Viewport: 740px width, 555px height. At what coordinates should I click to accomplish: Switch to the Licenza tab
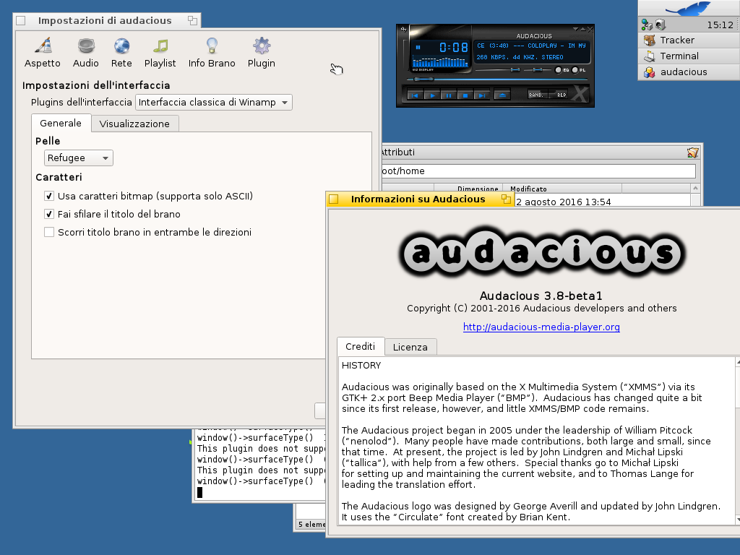coord(410,347)
